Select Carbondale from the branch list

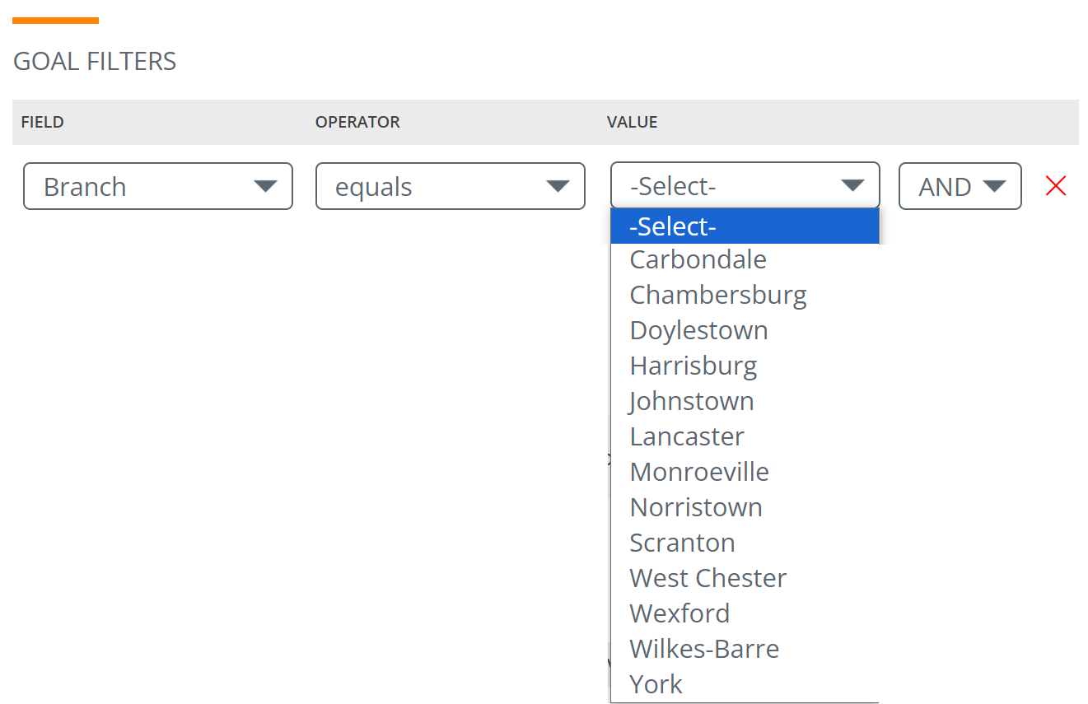click(745, 259)
